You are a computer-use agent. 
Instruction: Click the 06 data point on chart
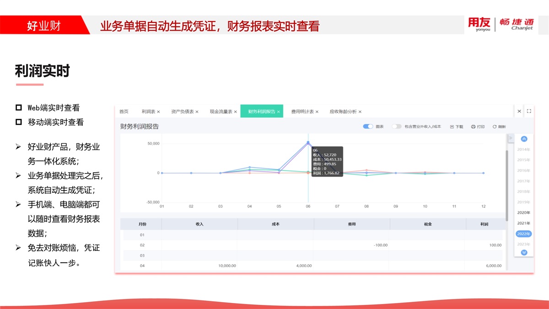click(x=308, y=143)
